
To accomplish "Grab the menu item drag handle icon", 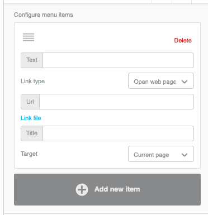I will tap(29, 37).
